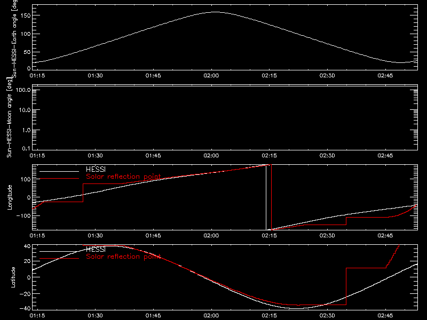
Task: Click the '-100' tick on Longitude axis
Action: coord(23,215)
